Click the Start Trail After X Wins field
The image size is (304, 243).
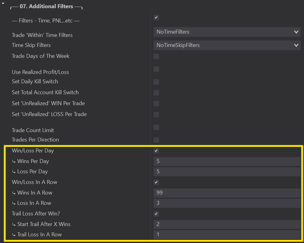227,224
